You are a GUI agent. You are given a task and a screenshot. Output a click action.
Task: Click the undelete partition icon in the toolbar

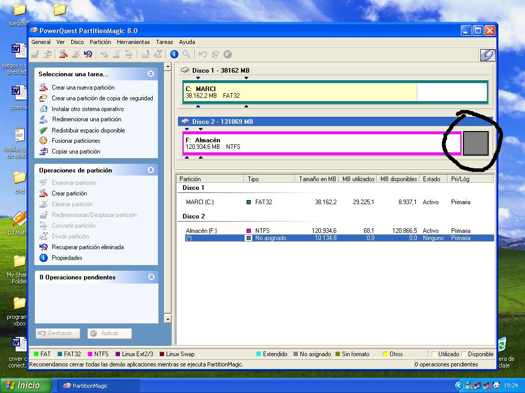[x=88, y=54]
